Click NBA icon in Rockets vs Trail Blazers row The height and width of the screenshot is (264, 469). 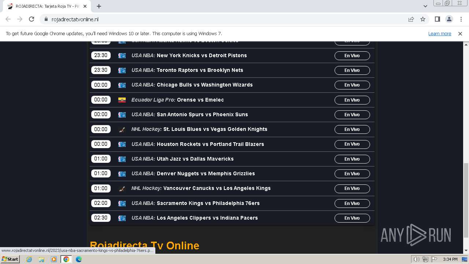coord(122,144)
